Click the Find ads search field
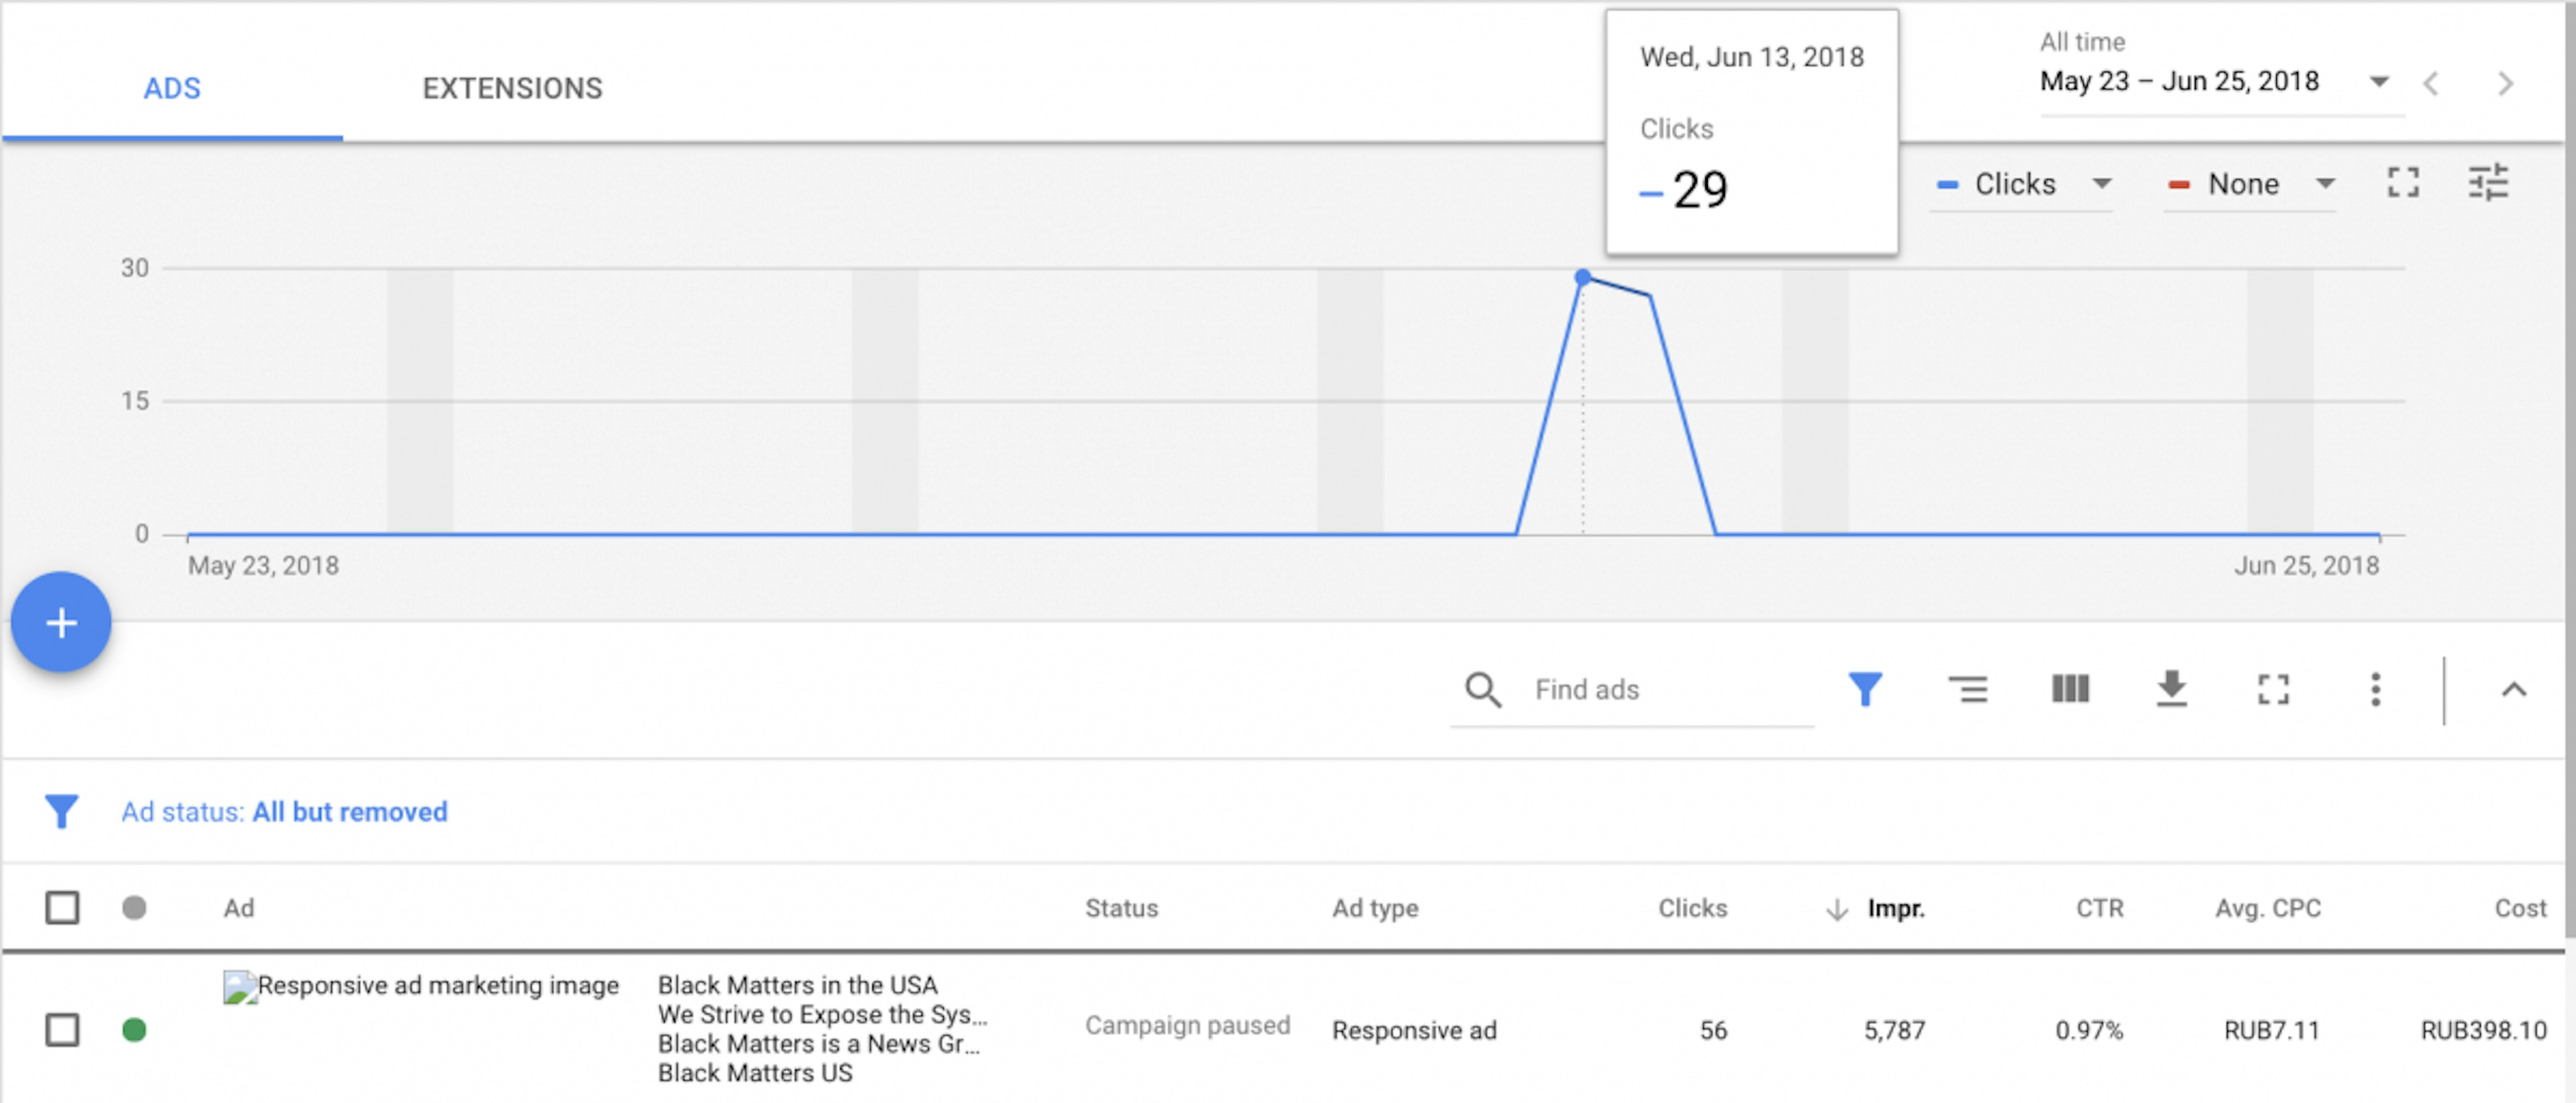The width and height of the screenshot is (2576, 1103). click(x=1660, y=689)
